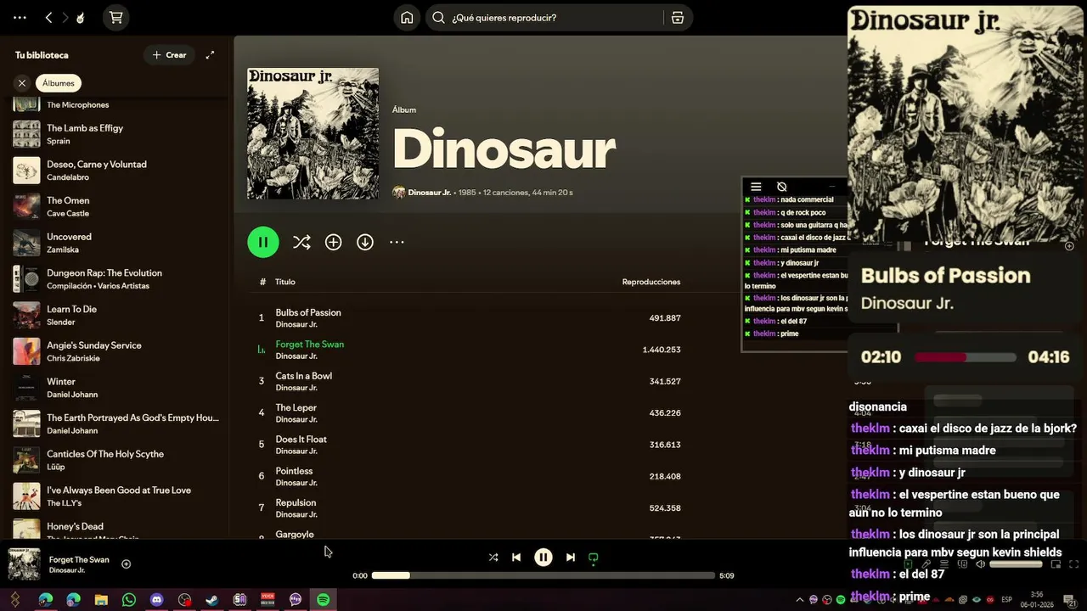Mute with the speaker icon
1087x611 pixels.
tap(980, 564)
